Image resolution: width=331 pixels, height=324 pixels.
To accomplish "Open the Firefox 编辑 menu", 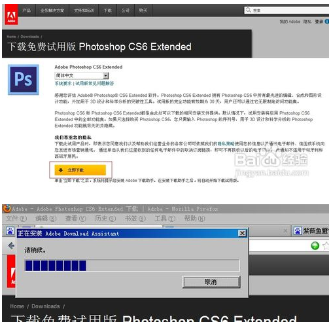I will tap(46, 219).
